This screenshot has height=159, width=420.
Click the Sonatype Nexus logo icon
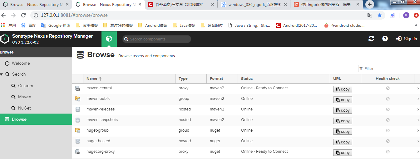click(5, 39)
